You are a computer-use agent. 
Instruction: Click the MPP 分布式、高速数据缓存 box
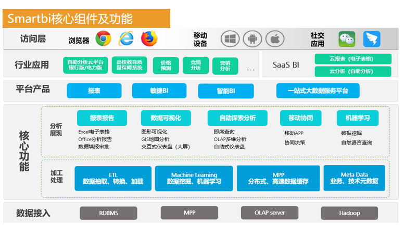(278, 179)
